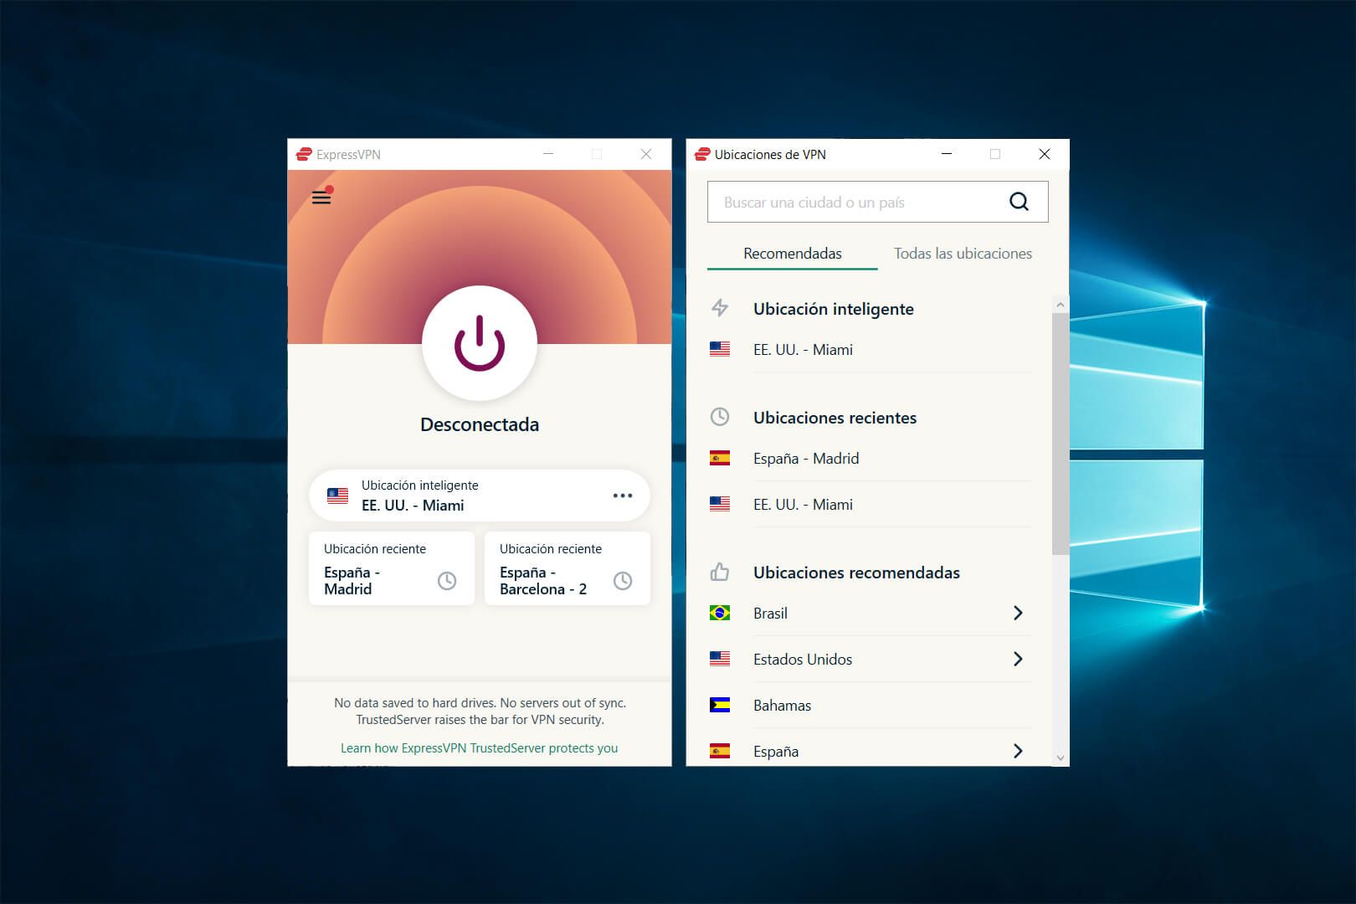Click Spain flag next to España - Madrid
Screen dimensions: 1356x904
(x=720, y=459)
